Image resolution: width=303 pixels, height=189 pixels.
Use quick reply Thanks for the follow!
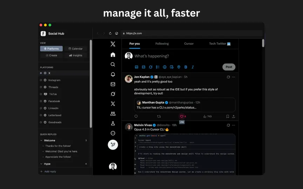(58, 146)
